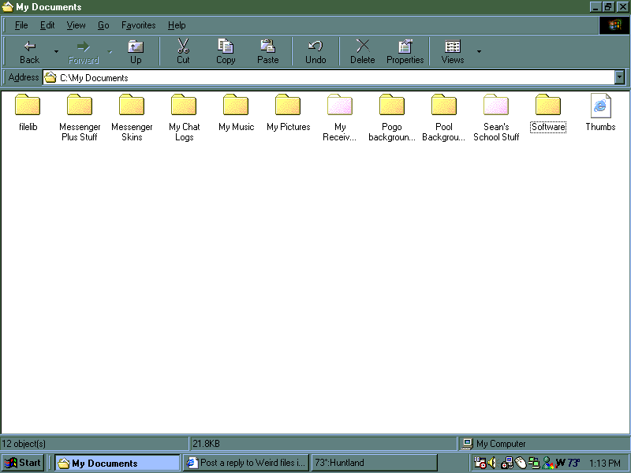Click the Address path text field
Viewport: 631px width, 473px height.
(x=331, y=77)
